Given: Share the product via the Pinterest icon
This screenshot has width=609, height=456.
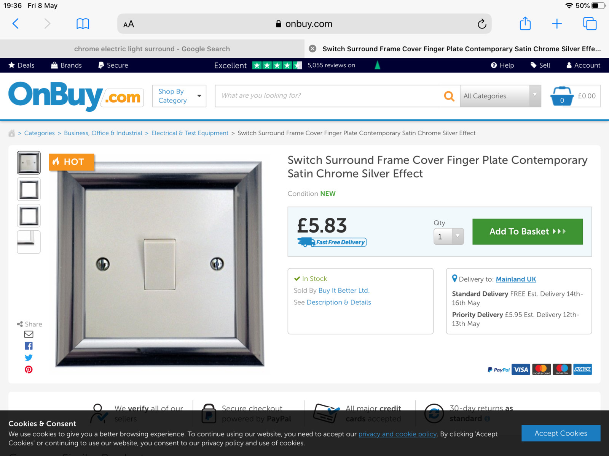Looking at the screenshot, I should click(x=29, y=369).
